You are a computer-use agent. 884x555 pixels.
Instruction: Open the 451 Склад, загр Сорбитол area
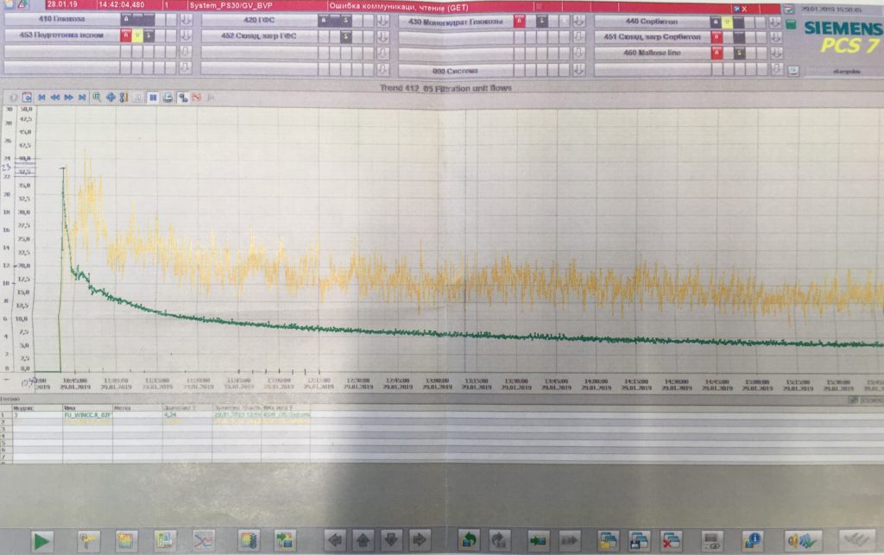(x=653, y=37)
